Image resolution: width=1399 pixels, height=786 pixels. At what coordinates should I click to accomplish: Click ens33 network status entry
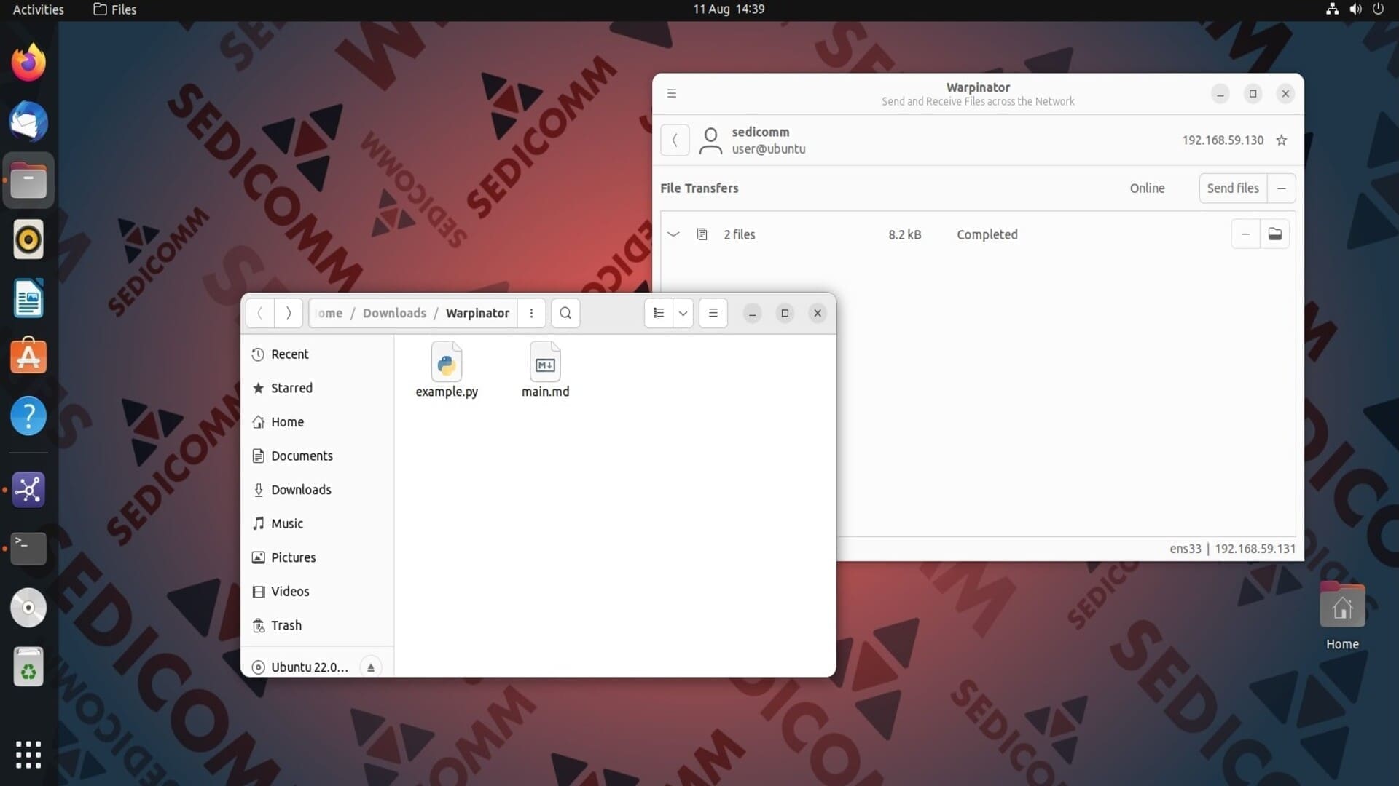click(x=1186, y=549)
